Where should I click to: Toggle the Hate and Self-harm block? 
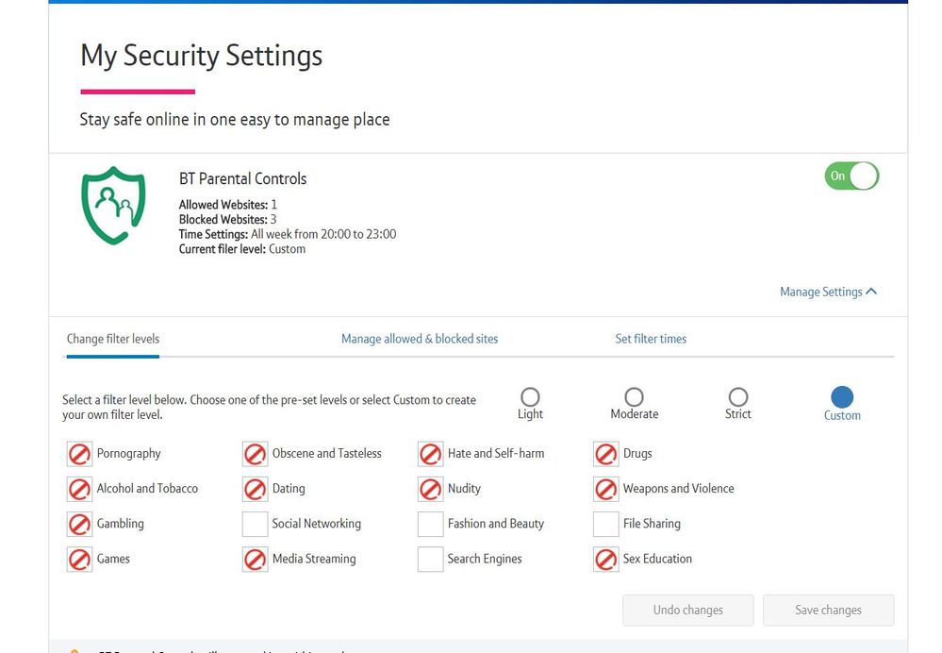pos(430,454)
